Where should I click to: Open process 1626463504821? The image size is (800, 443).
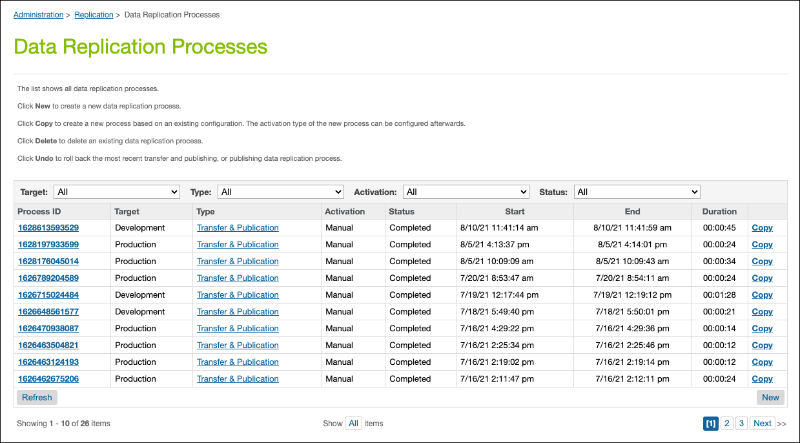(x=48, y=345)
